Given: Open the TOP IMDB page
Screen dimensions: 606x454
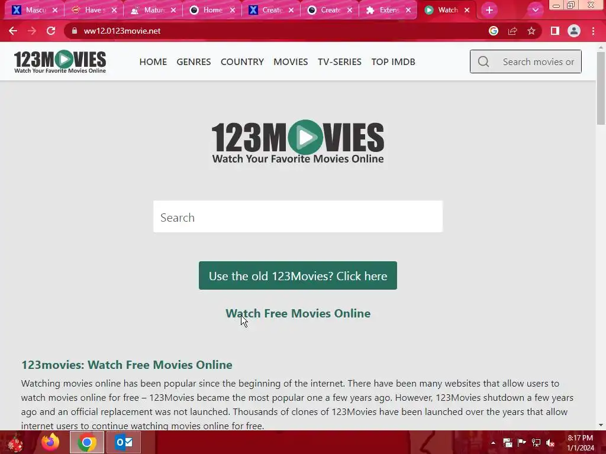Looking at the screenshot, I should click(393, 61).
